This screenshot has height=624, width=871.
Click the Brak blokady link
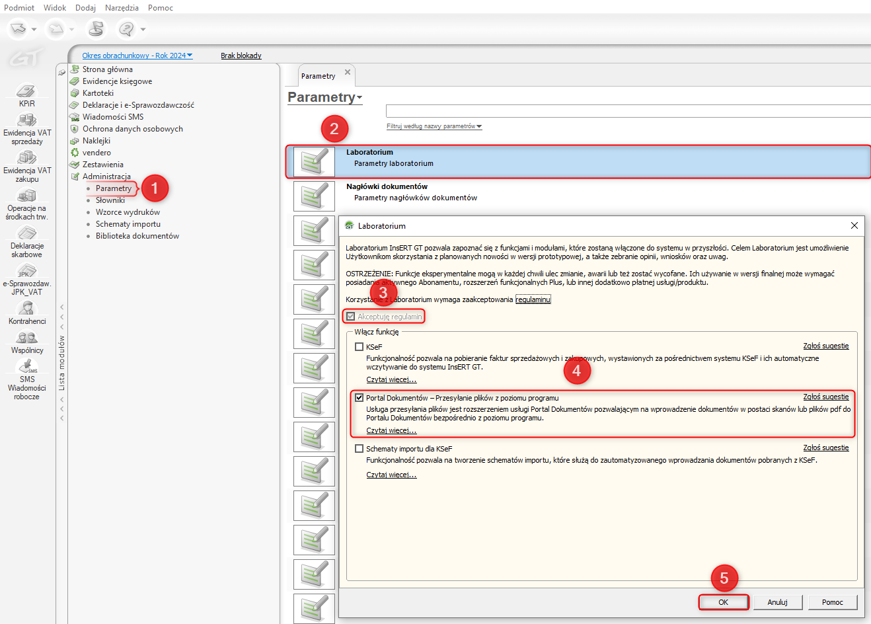[x=241, y=56]
